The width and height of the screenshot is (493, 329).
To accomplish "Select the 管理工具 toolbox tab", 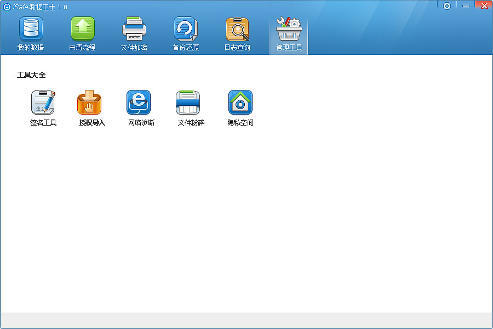I will coord(289,35).
